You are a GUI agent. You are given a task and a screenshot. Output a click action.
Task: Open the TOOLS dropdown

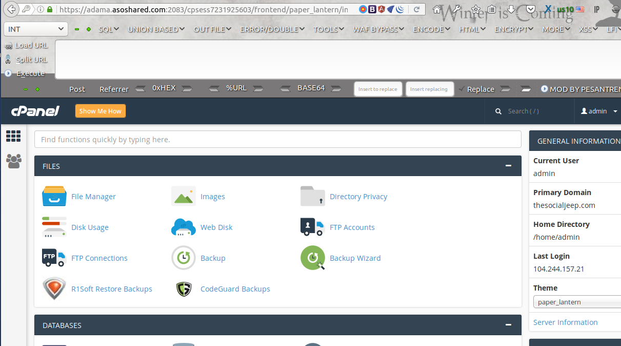[329, 29]
